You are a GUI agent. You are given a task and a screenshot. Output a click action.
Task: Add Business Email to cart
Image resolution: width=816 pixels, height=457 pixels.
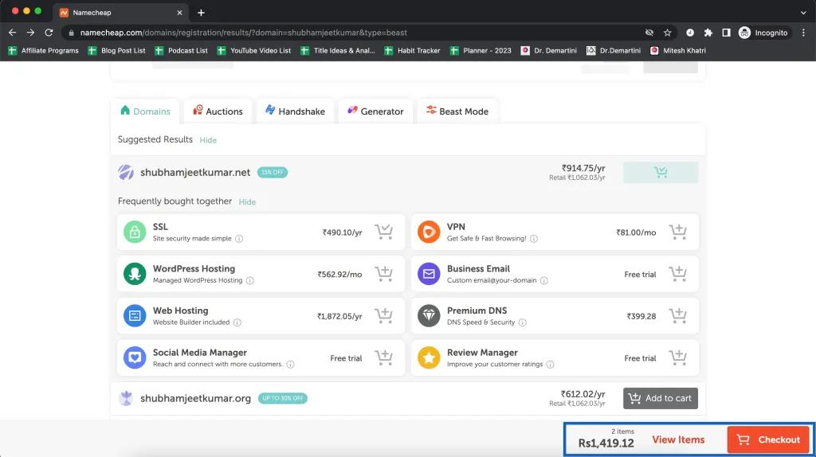point(677,273)
